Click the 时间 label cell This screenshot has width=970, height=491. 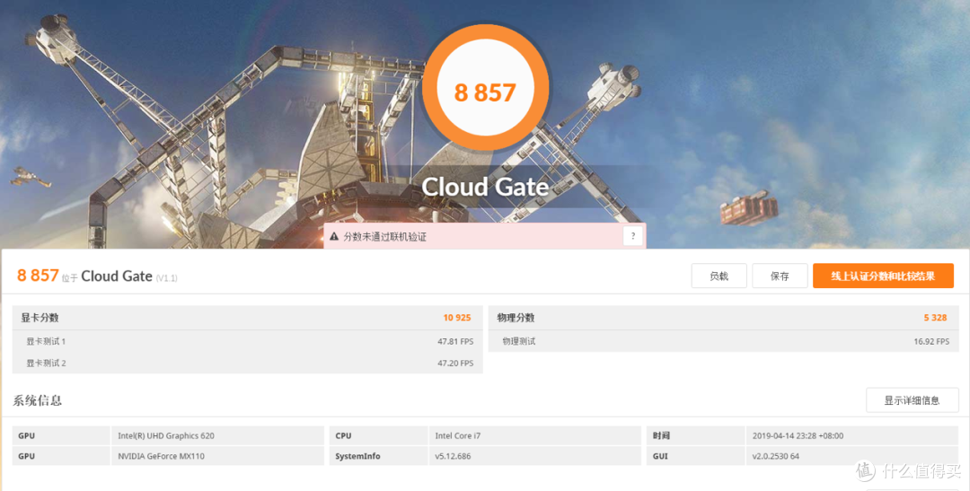(695, 435)
